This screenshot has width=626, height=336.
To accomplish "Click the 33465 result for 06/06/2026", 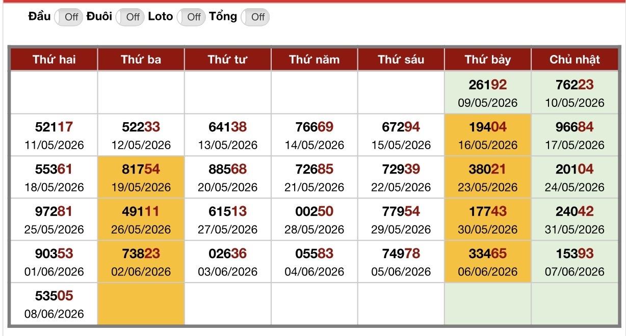I will pos(488,262).
